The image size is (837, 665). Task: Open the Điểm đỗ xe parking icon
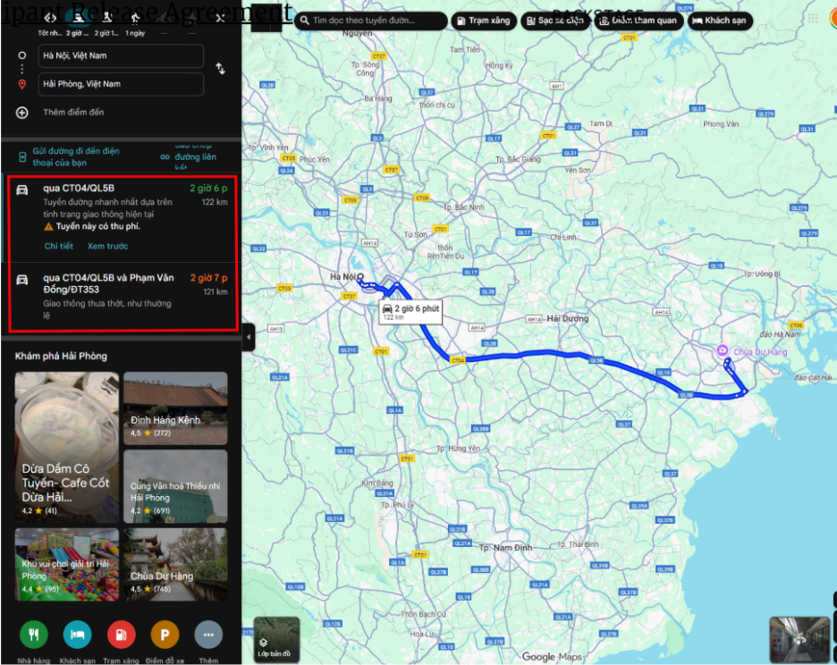click(x=165, y=635)
